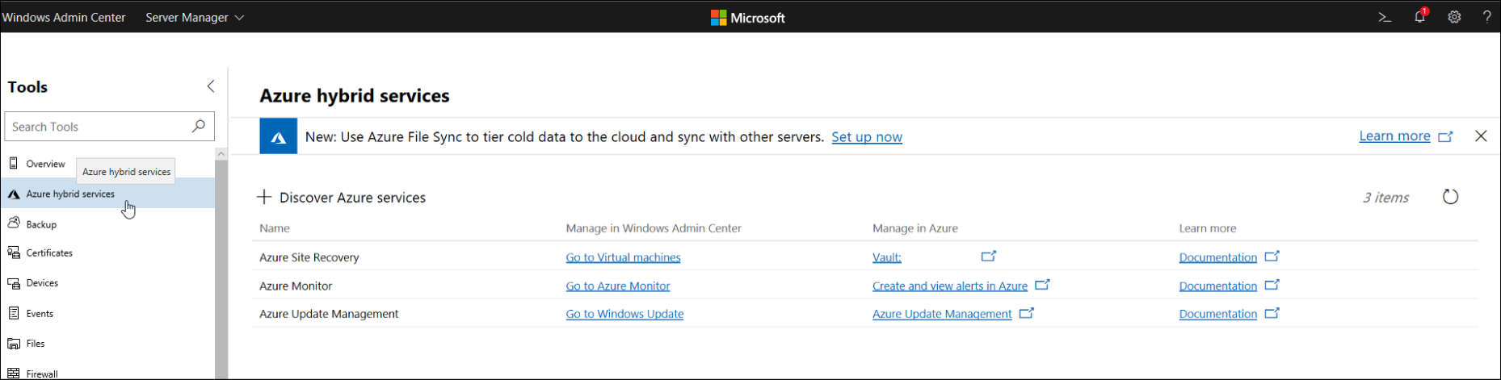The width and height of the screenshot is (1501, 380).
Task: Focus the Search Tools field
Action: 110,127
